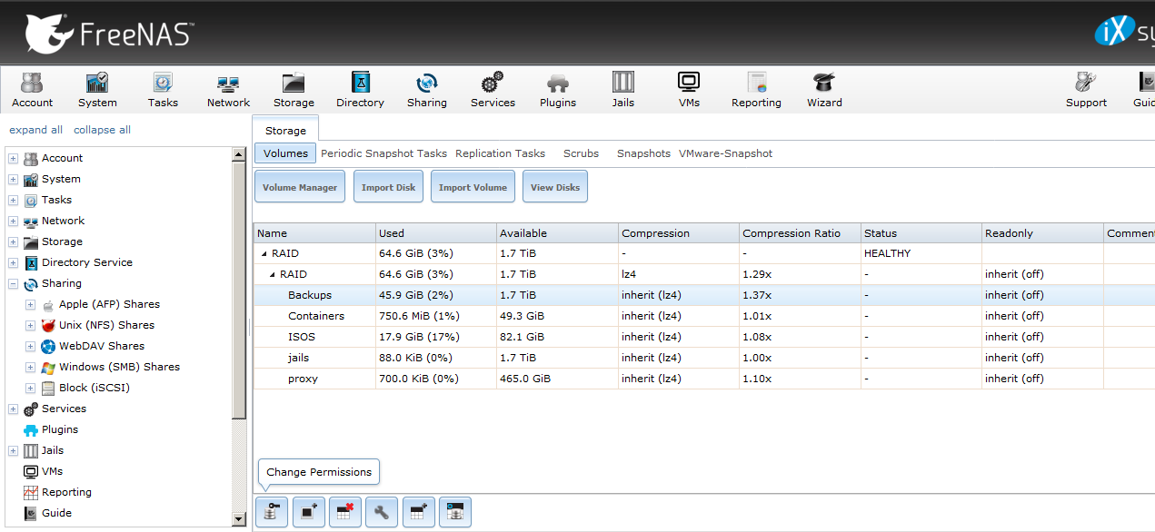Screen dimensions: 1155x532
Task: Expand the Services node in the sidebar
Action: [13, 409]
